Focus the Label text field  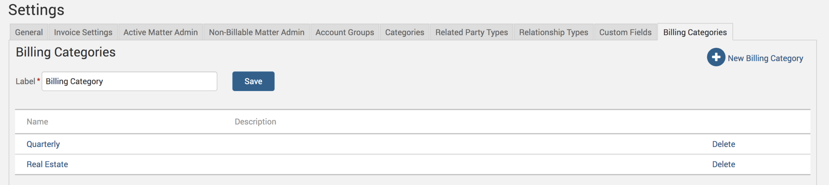tap(129, 81)
